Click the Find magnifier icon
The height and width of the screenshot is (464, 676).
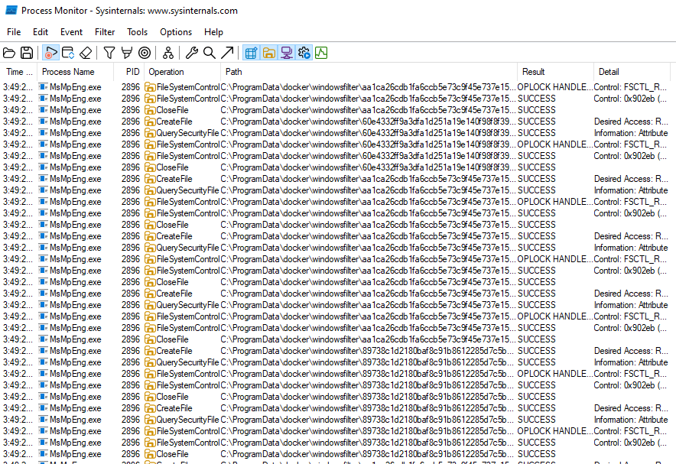[210, 53]
